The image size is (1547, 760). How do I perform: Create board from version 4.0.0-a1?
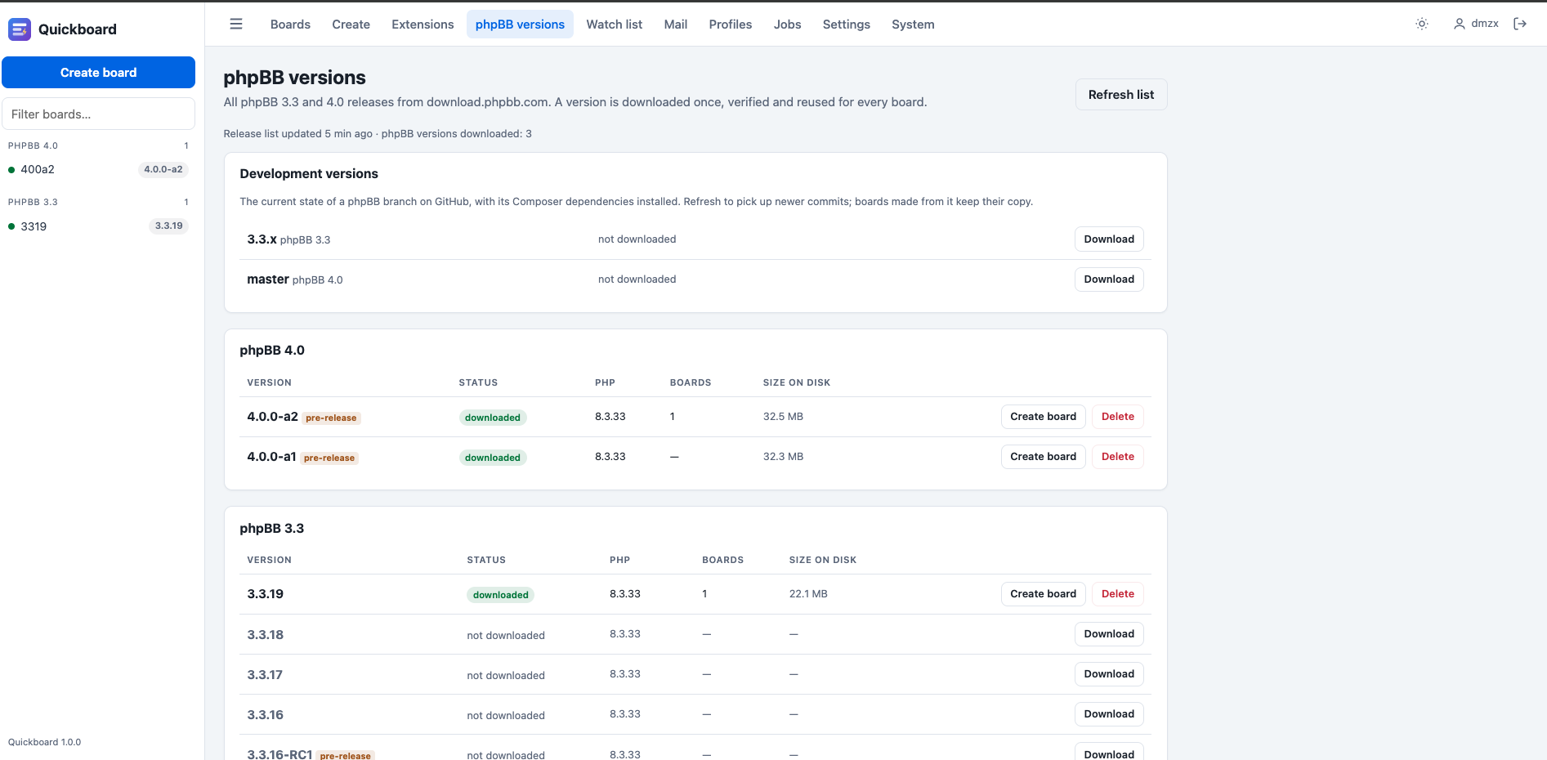[1043, 457]
